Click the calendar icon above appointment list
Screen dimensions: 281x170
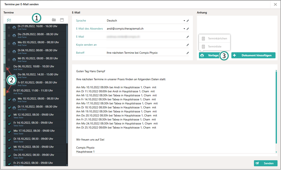click(62, 20)
